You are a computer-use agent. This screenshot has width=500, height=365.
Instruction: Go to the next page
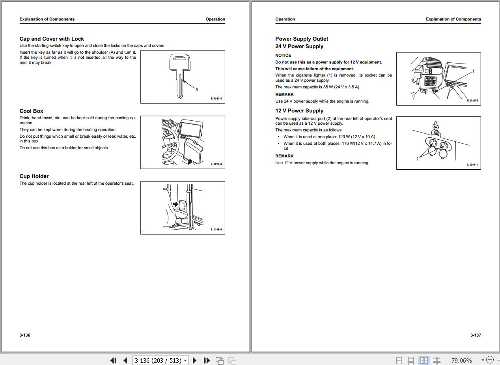pyautogui.click(x=194, y=360)
